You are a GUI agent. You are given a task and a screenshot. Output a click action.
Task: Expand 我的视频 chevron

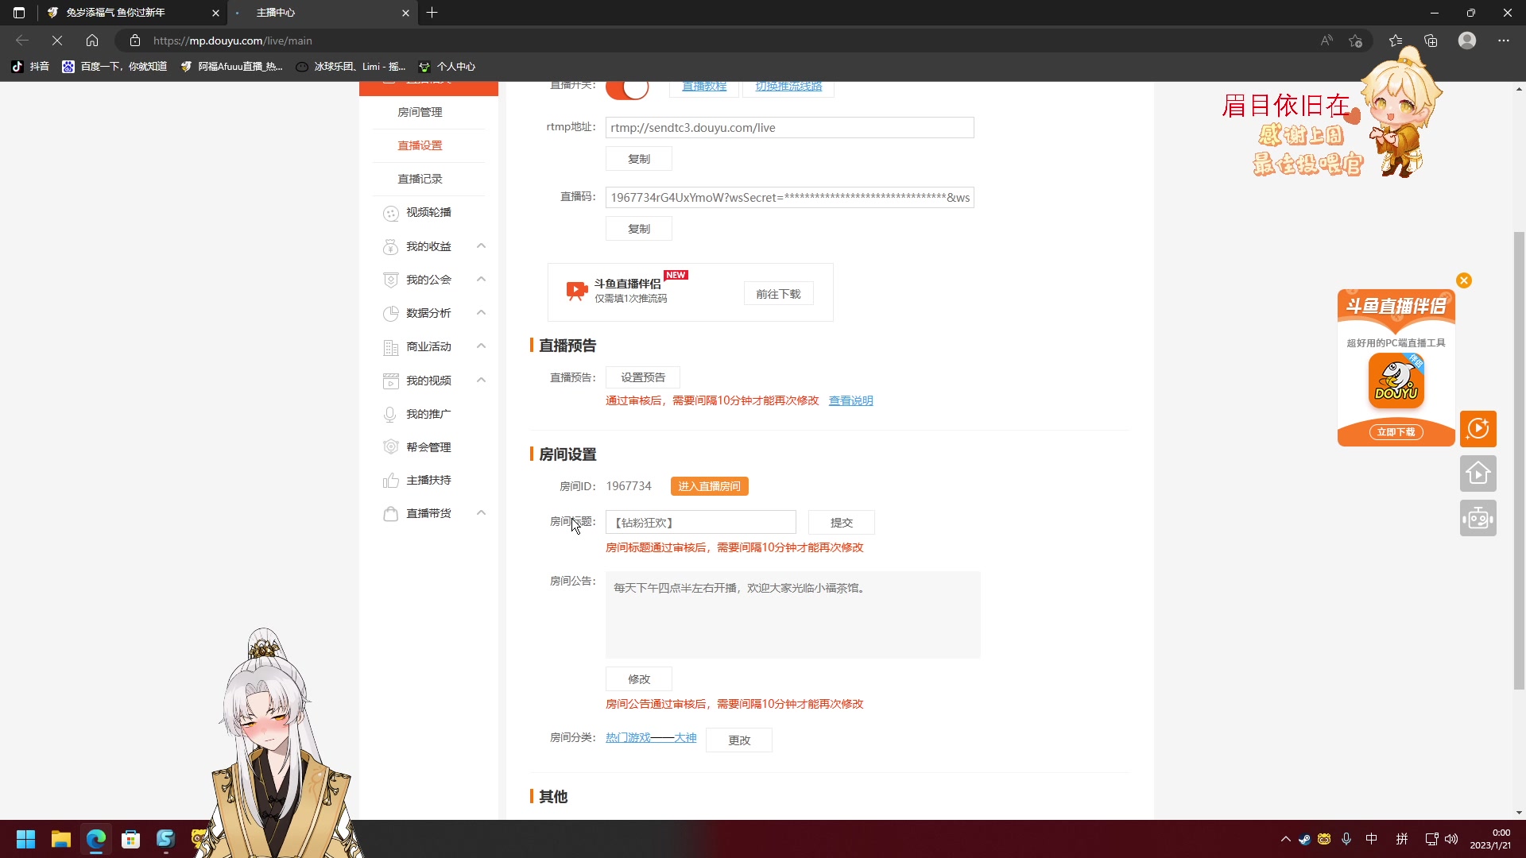tap(481, 381)
